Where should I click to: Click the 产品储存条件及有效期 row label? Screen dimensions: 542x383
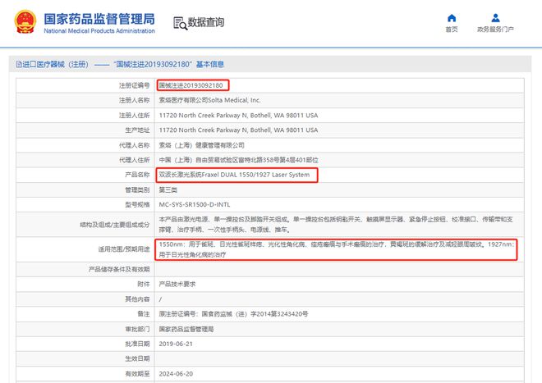pyautogui.click(x=119, y=269)
